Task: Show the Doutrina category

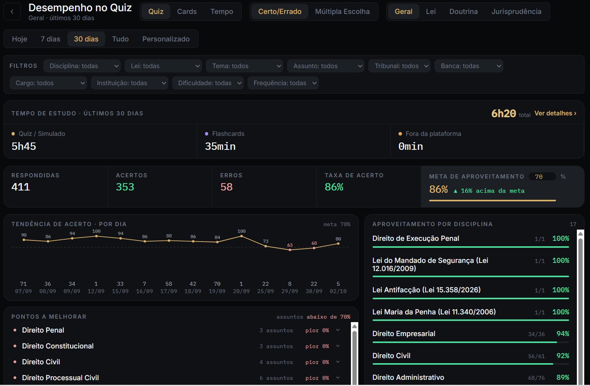Action: tap(463, 12)
